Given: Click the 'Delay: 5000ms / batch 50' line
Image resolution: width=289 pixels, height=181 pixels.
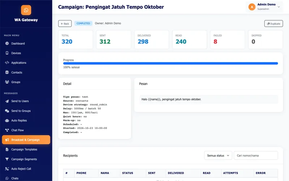Looking at the screenshot, I should 82,109.
